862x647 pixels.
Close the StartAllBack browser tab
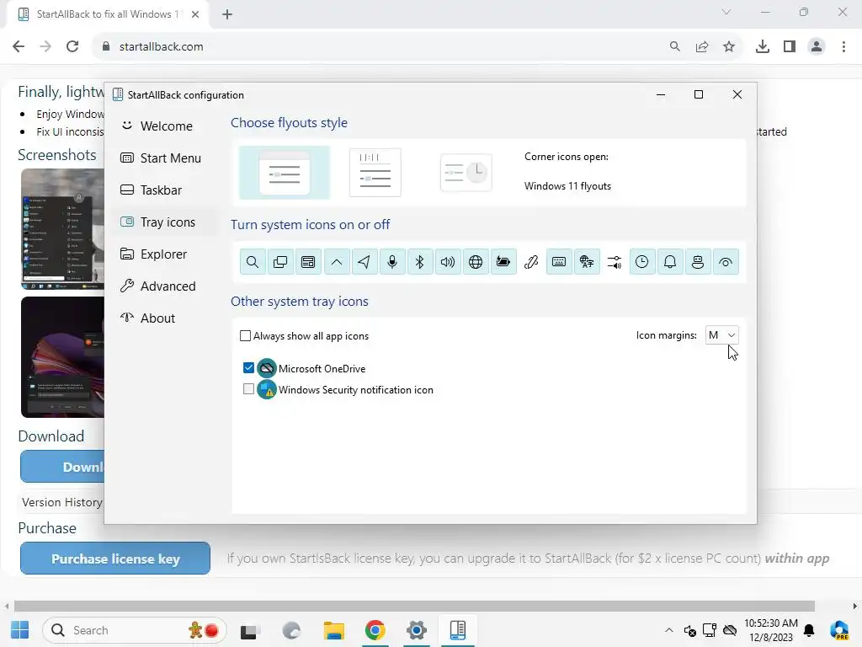(x=195, y=14)
